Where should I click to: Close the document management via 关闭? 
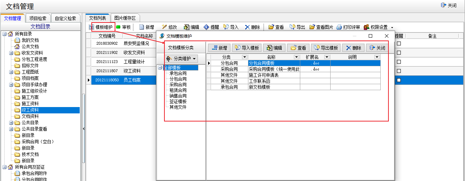point(448,5)
